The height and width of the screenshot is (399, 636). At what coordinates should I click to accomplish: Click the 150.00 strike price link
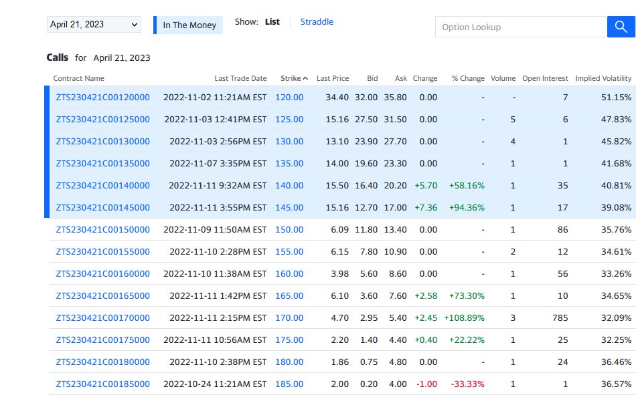tap(289, 229)
